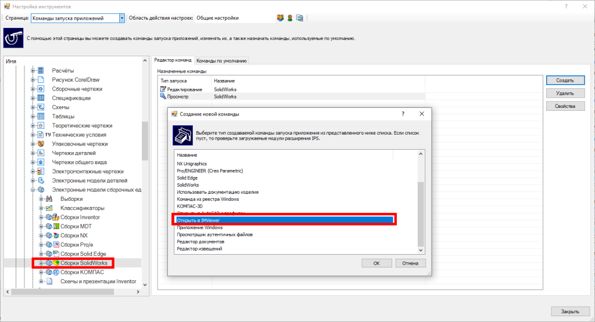Click the user group settings scope icon
The image size is (595, 322).
point(281,18)
